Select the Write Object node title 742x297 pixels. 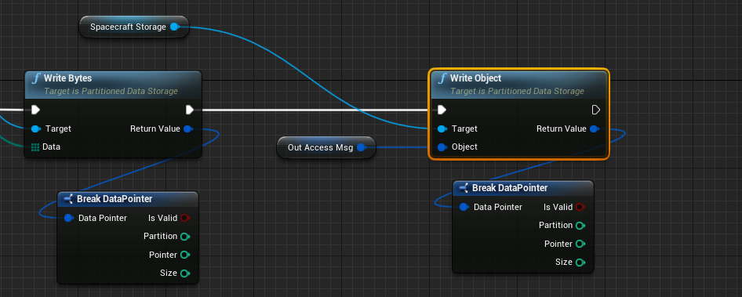pos(475,78)
